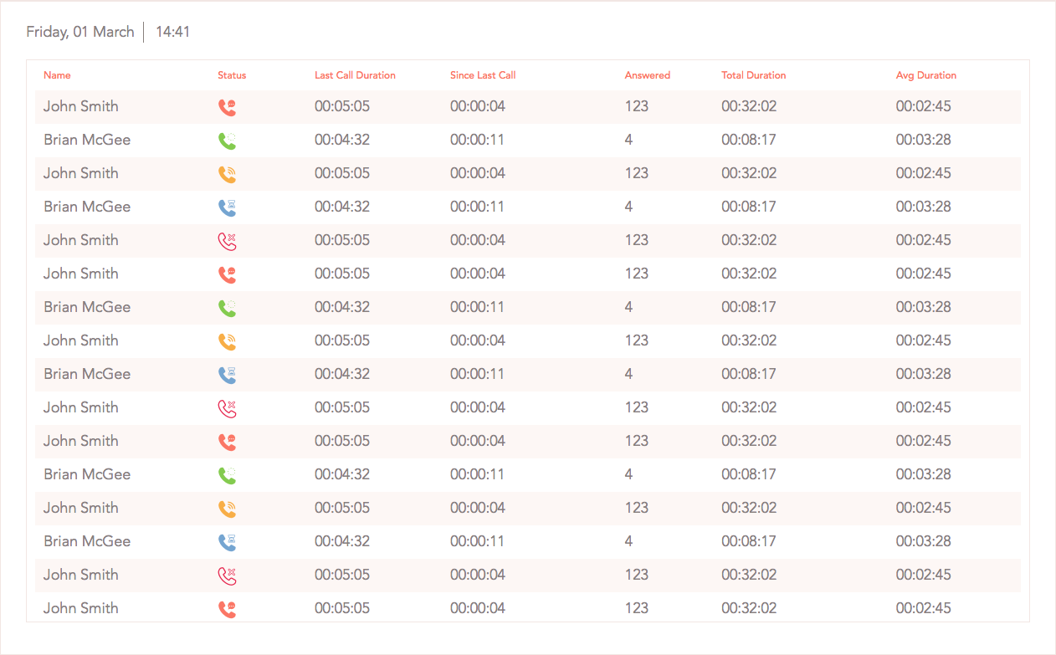Sort by the Answered column header

click(x=648, y=75)
